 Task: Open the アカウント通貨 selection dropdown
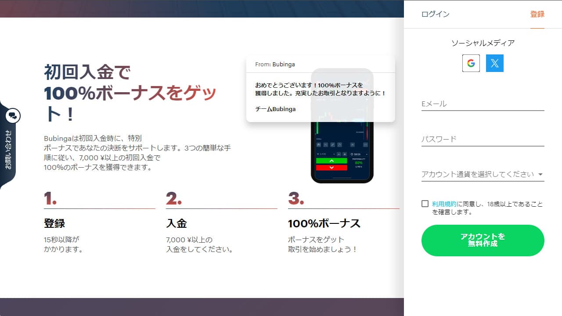483,174
